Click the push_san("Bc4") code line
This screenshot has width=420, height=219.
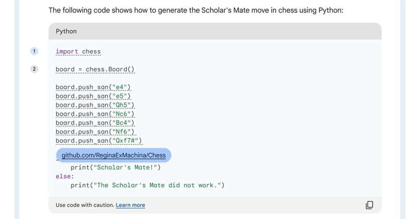[95, 123]
